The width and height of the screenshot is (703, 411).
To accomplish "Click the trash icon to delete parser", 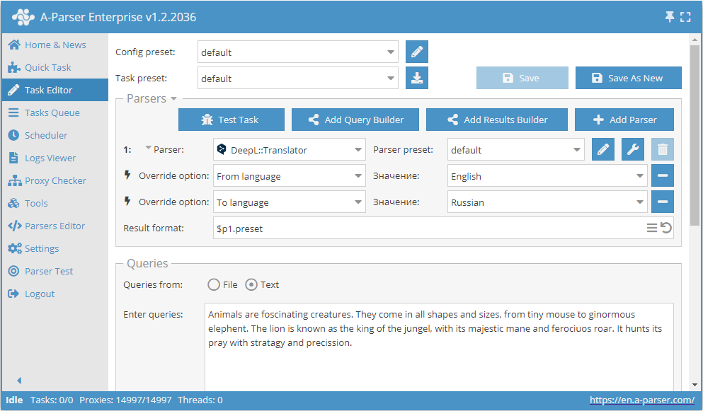I will (663, 150).
